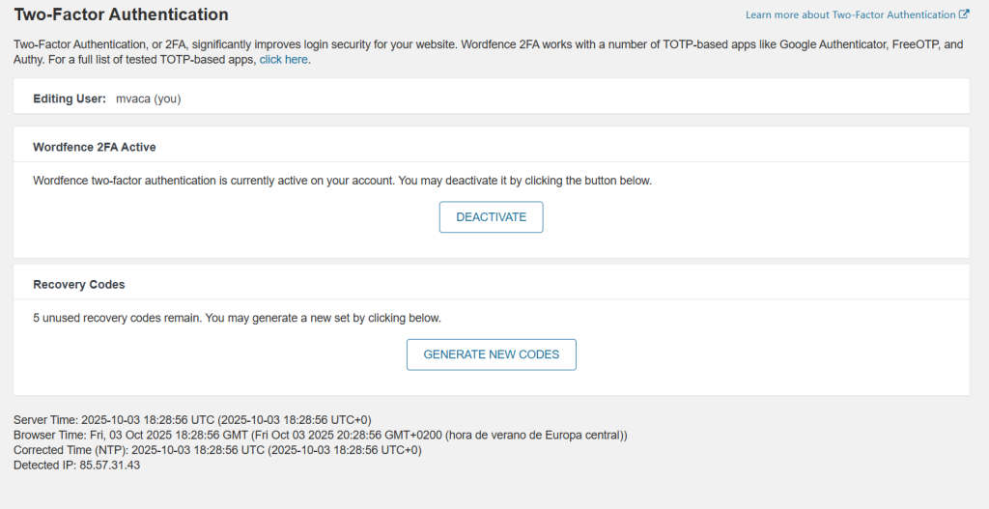The width and height of the screenshot is (989, 509).
Task: Click the Detected IP address 85.57.31.43
Action: (109, 466)
